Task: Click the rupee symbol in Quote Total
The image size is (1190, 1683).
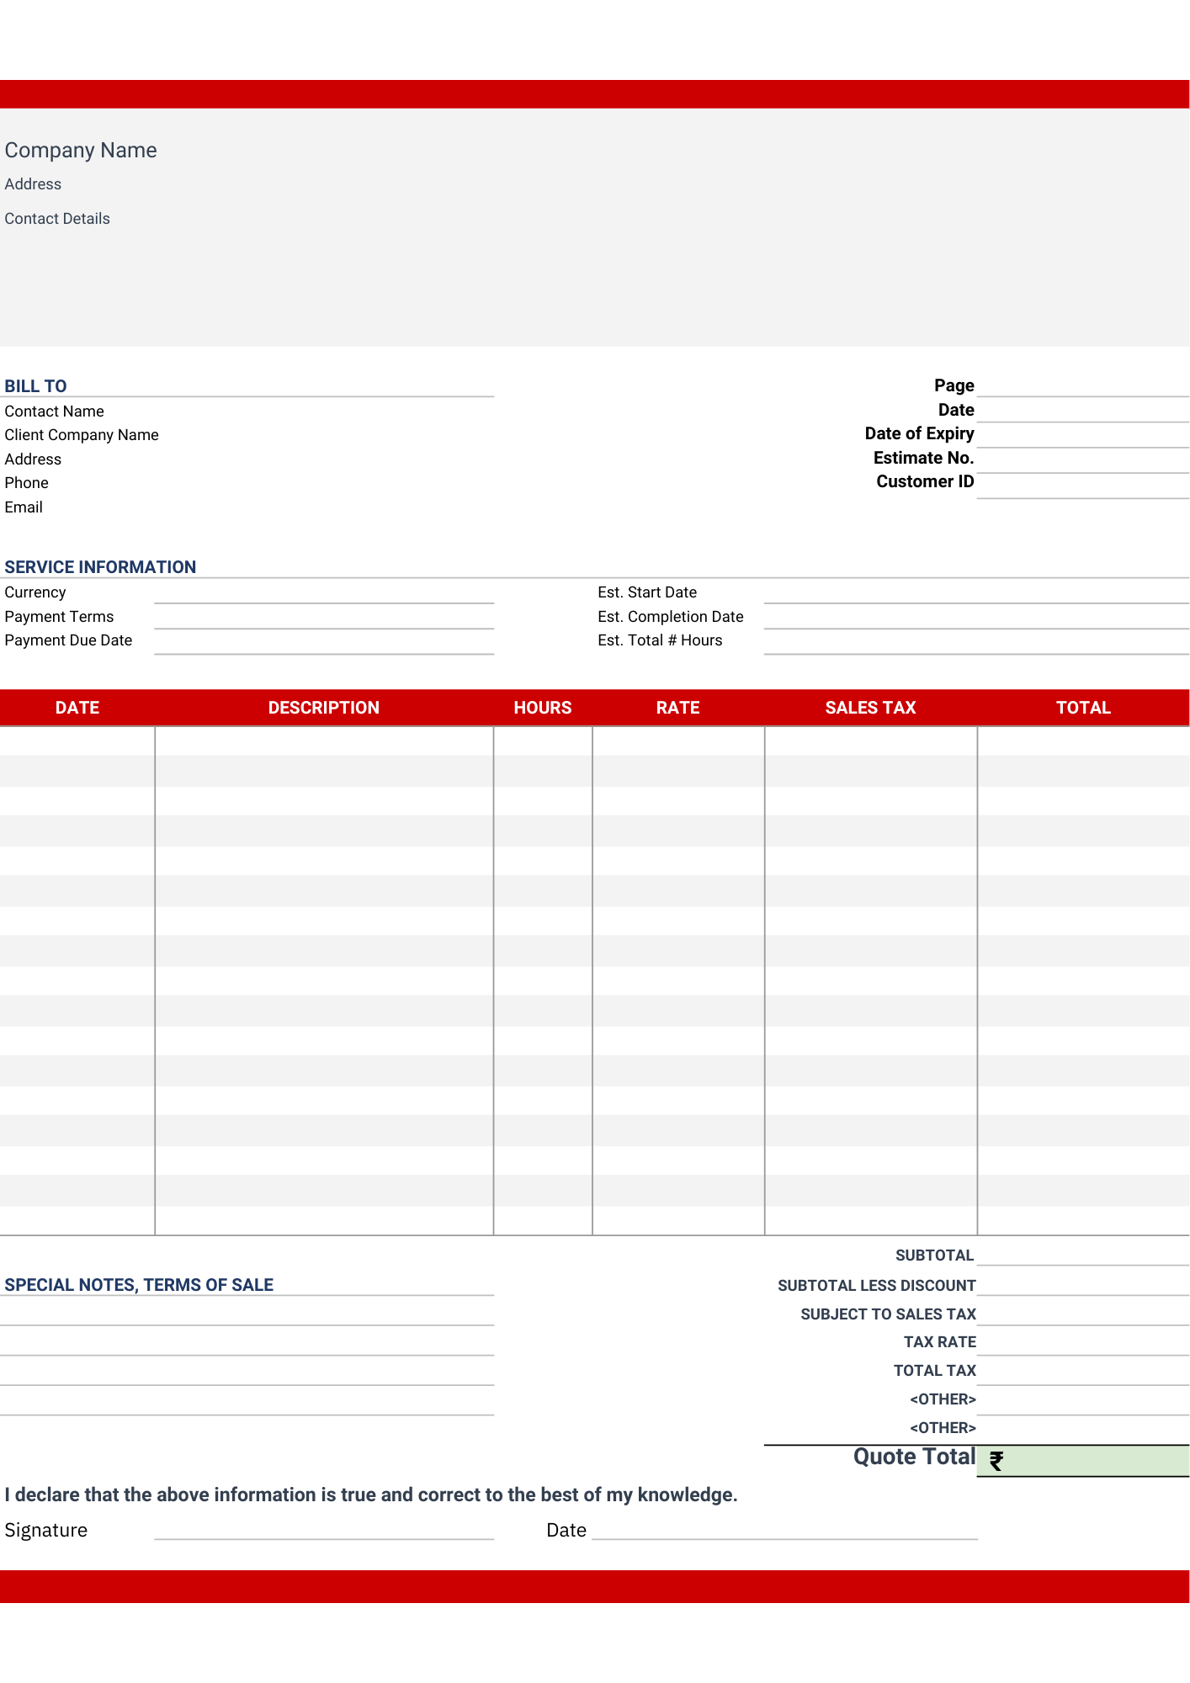Action: [996, 1461]
